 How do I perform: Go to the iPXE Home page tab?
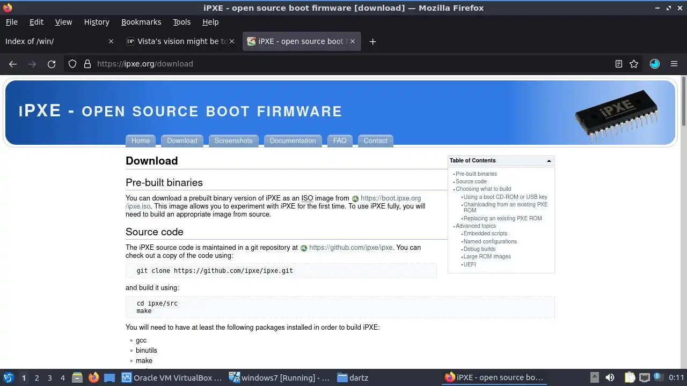coord(141,141)
